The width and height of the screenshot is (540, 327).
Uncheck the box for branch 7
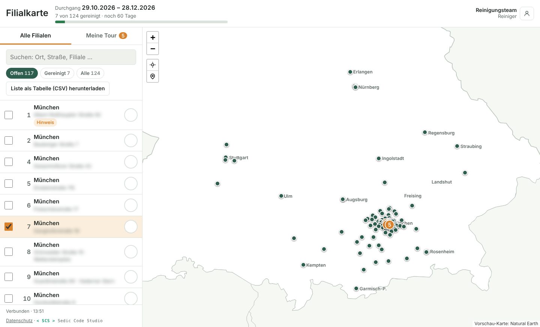9,227
